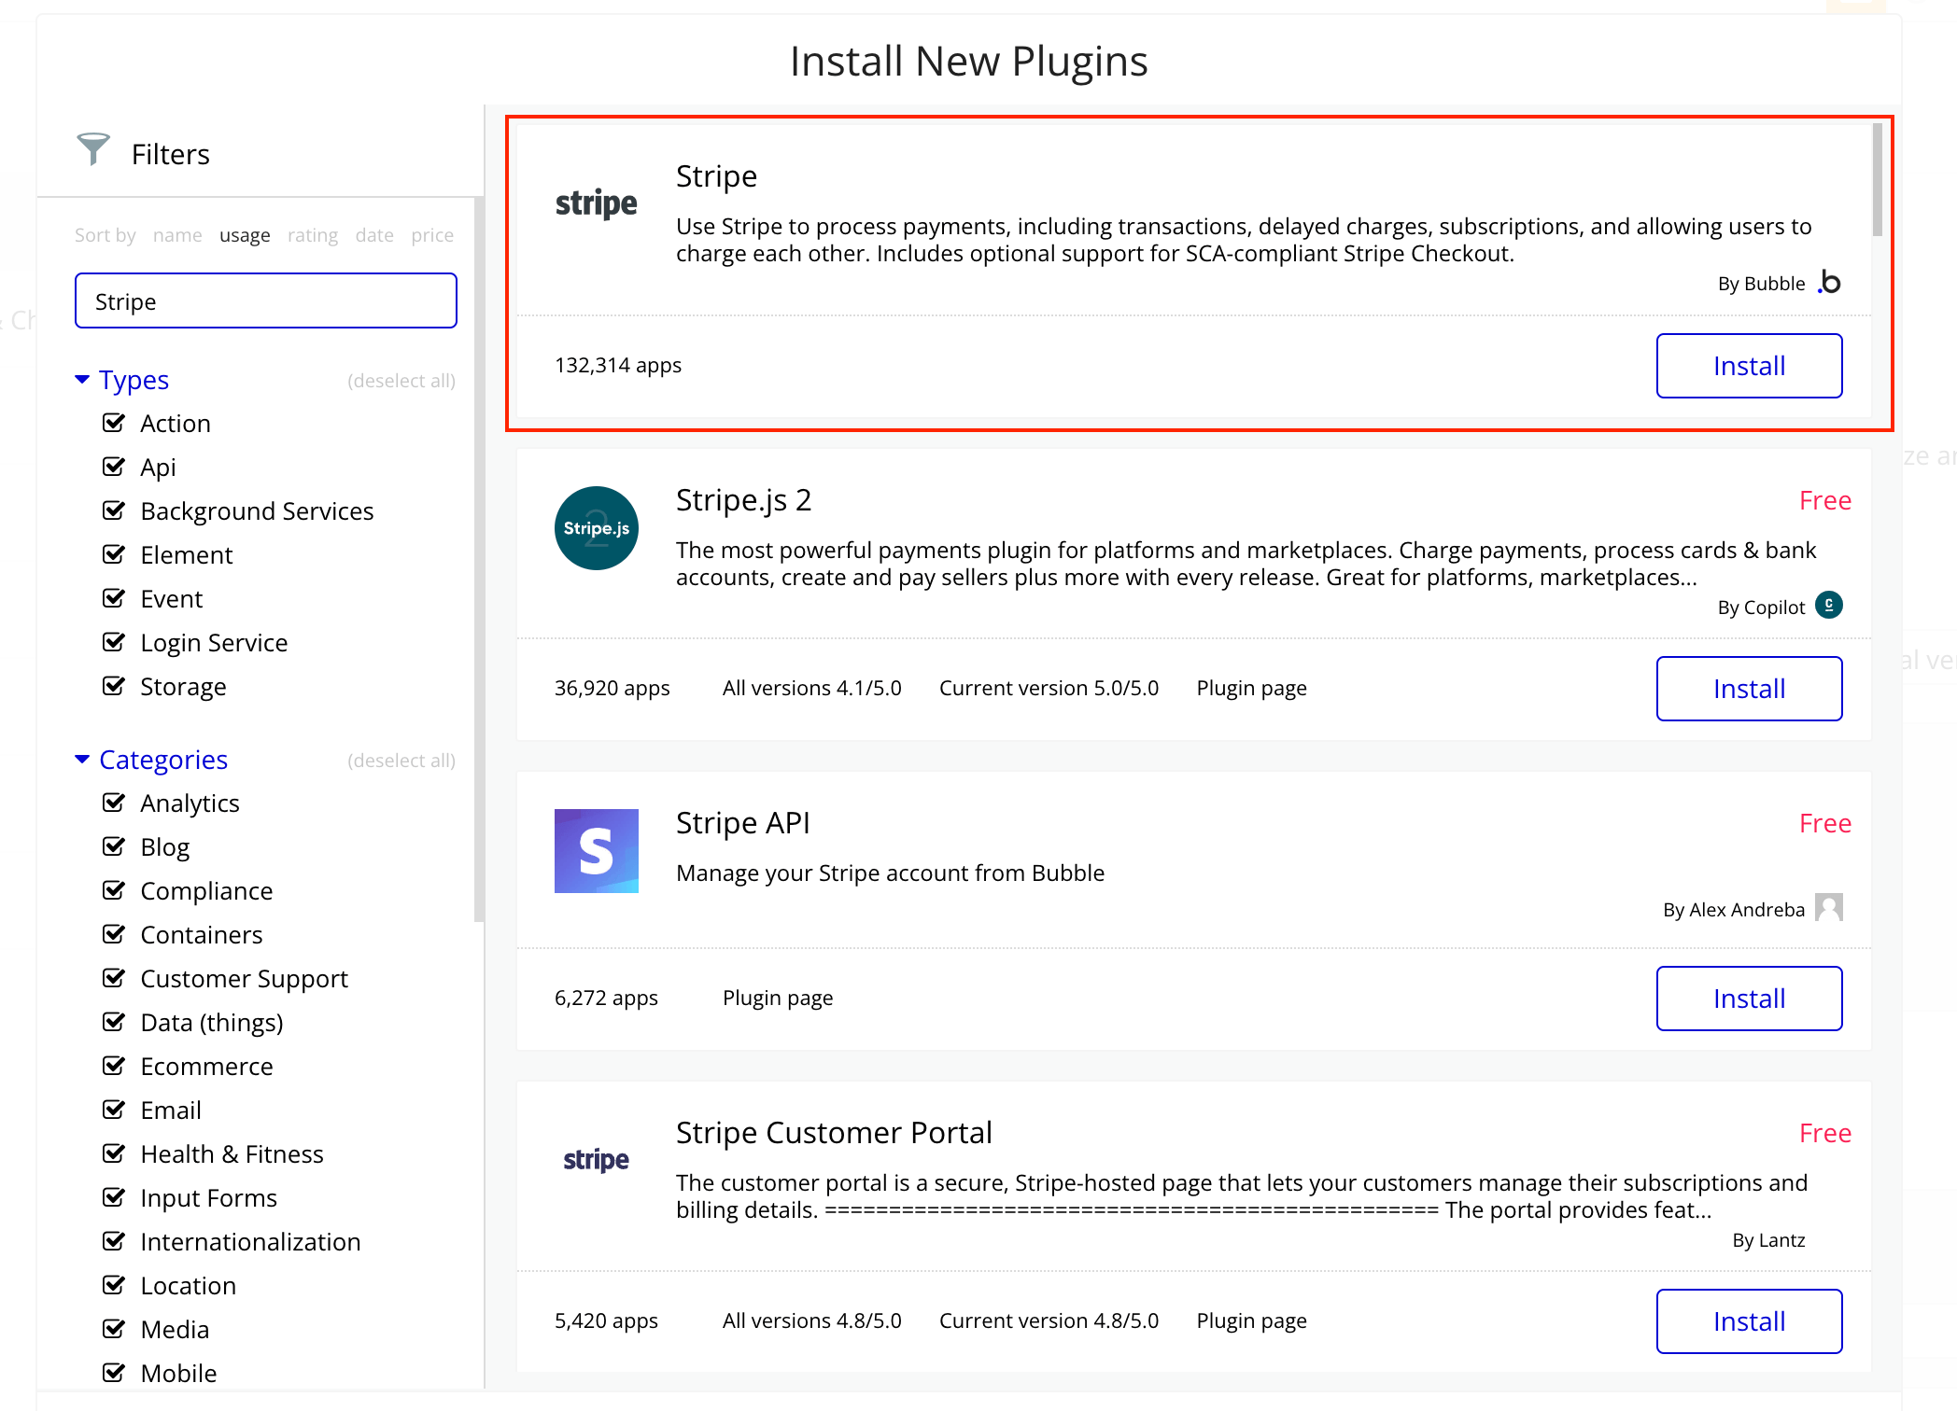Toggle Background Services checkbox

(114, 510)
